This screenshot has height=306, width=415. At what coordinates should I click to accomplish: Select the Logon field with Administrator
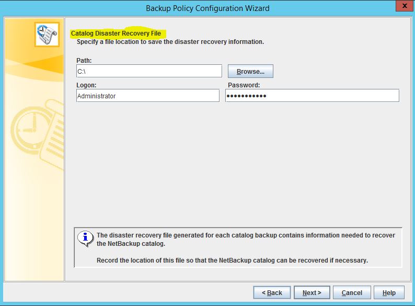(148, 95)
